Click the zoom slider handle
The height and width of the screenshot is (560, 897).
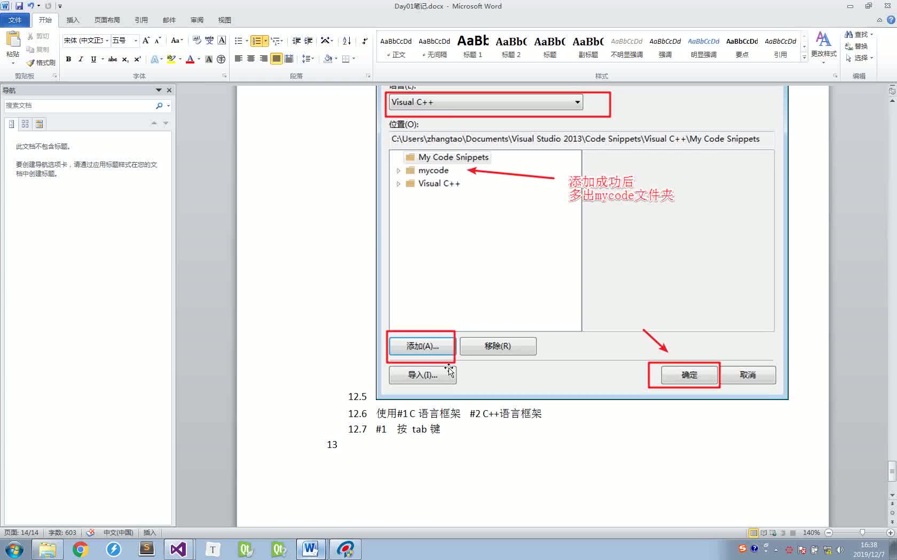[x=862, y=533]
